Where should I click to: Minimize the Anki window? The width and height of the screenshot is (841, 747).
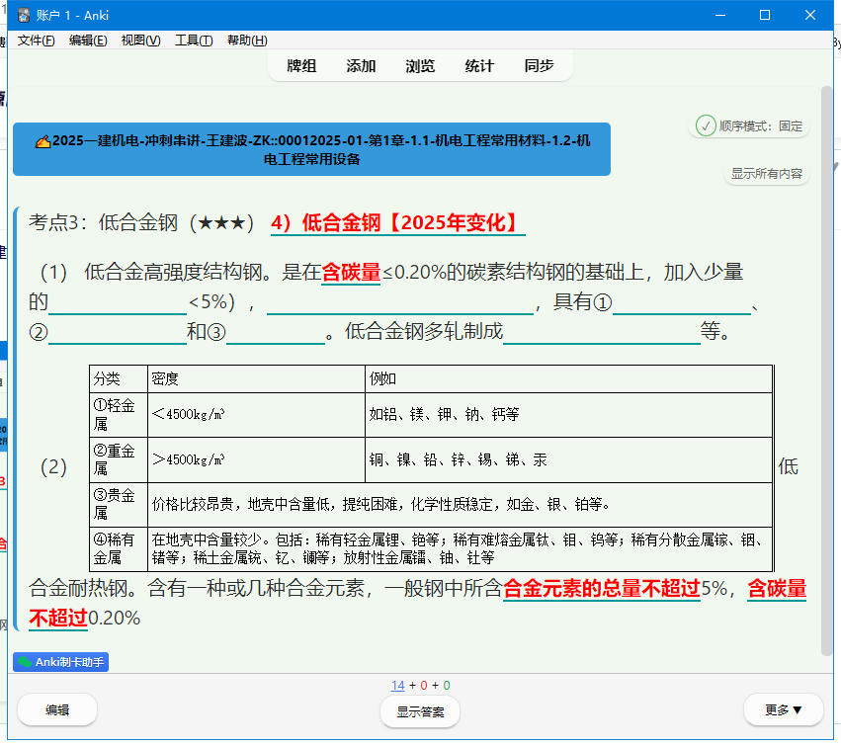tap(718, 15)
